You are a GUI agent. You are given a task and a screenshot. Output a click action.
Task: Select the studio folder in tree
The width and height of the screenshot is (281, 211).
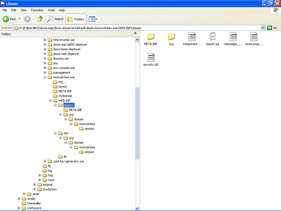point(31,198)
